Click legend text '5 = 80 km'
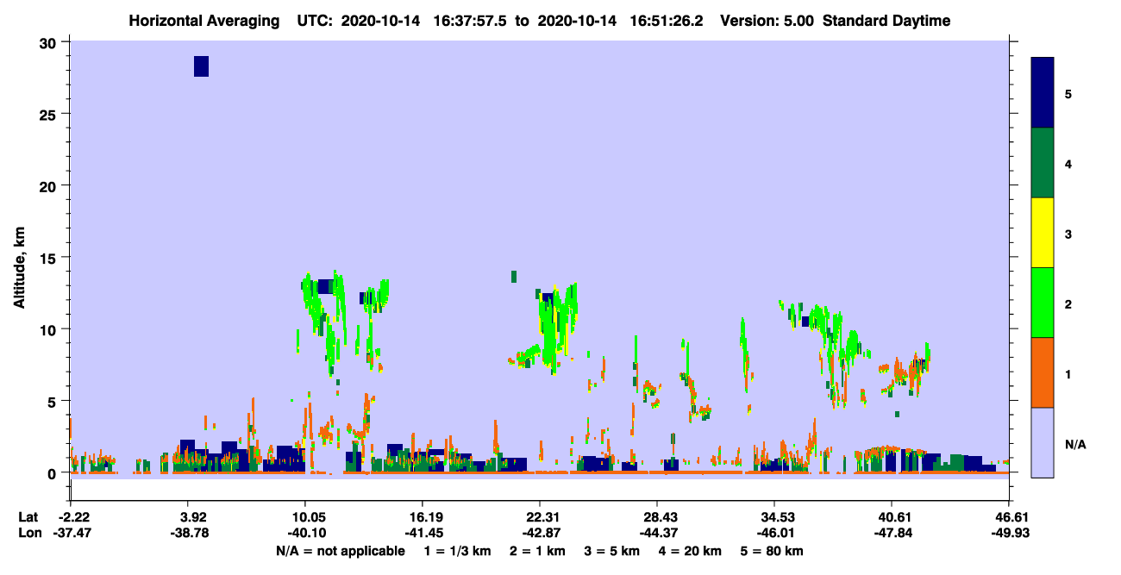The height and width of the screenshot is (575, 1121). click(x=772, y=551)
